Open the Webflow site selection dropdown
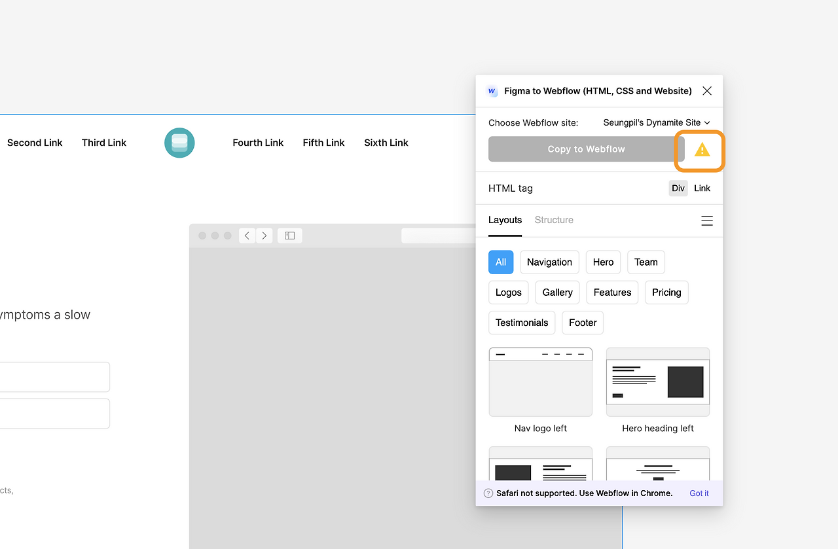The image size is (838, 549). [x=656, y=122]
